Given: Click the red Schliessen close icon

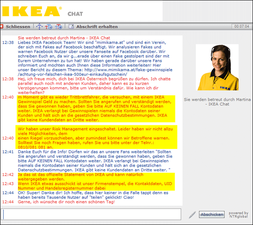Looking at the screenshot, I should pos(2,26).
